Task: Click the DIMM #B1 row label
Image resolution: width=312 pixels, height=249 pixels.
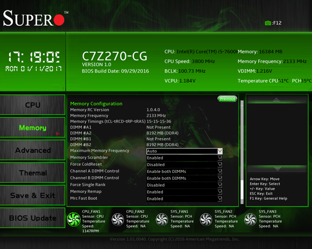Action: coord(80,139)
